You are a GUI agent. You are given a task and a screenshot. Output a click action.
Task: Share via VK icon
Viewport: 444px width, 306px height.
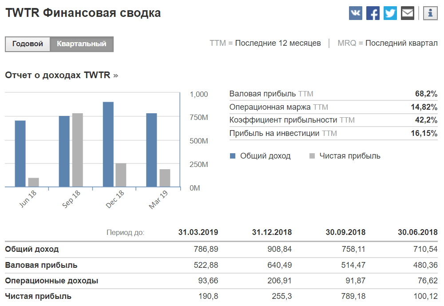point(356,13)
